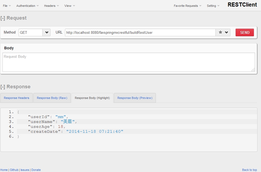The height and width of the screenshot is (172, 261).
Task: Expand the Method dropdown arrow
Action: 47,32
